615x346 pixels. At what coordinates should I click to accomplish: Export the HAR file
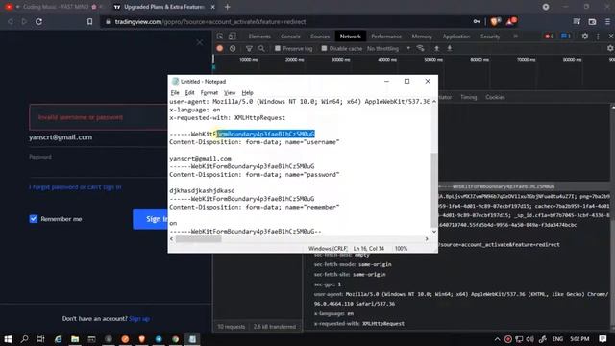point(450,48)
